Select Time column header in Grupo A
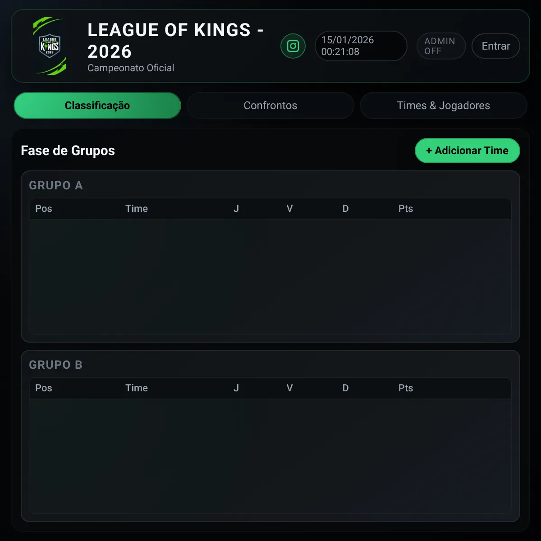 point(137,209)
